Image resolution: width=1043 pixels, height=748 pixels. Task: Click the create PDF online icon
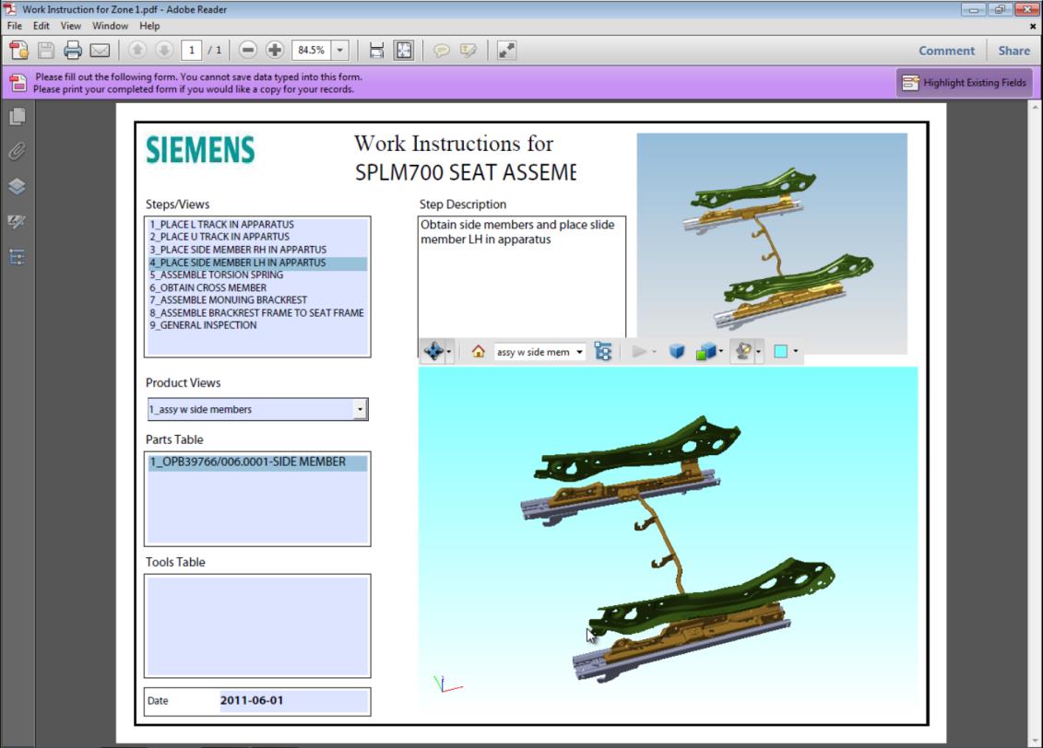tap(18, 51)
